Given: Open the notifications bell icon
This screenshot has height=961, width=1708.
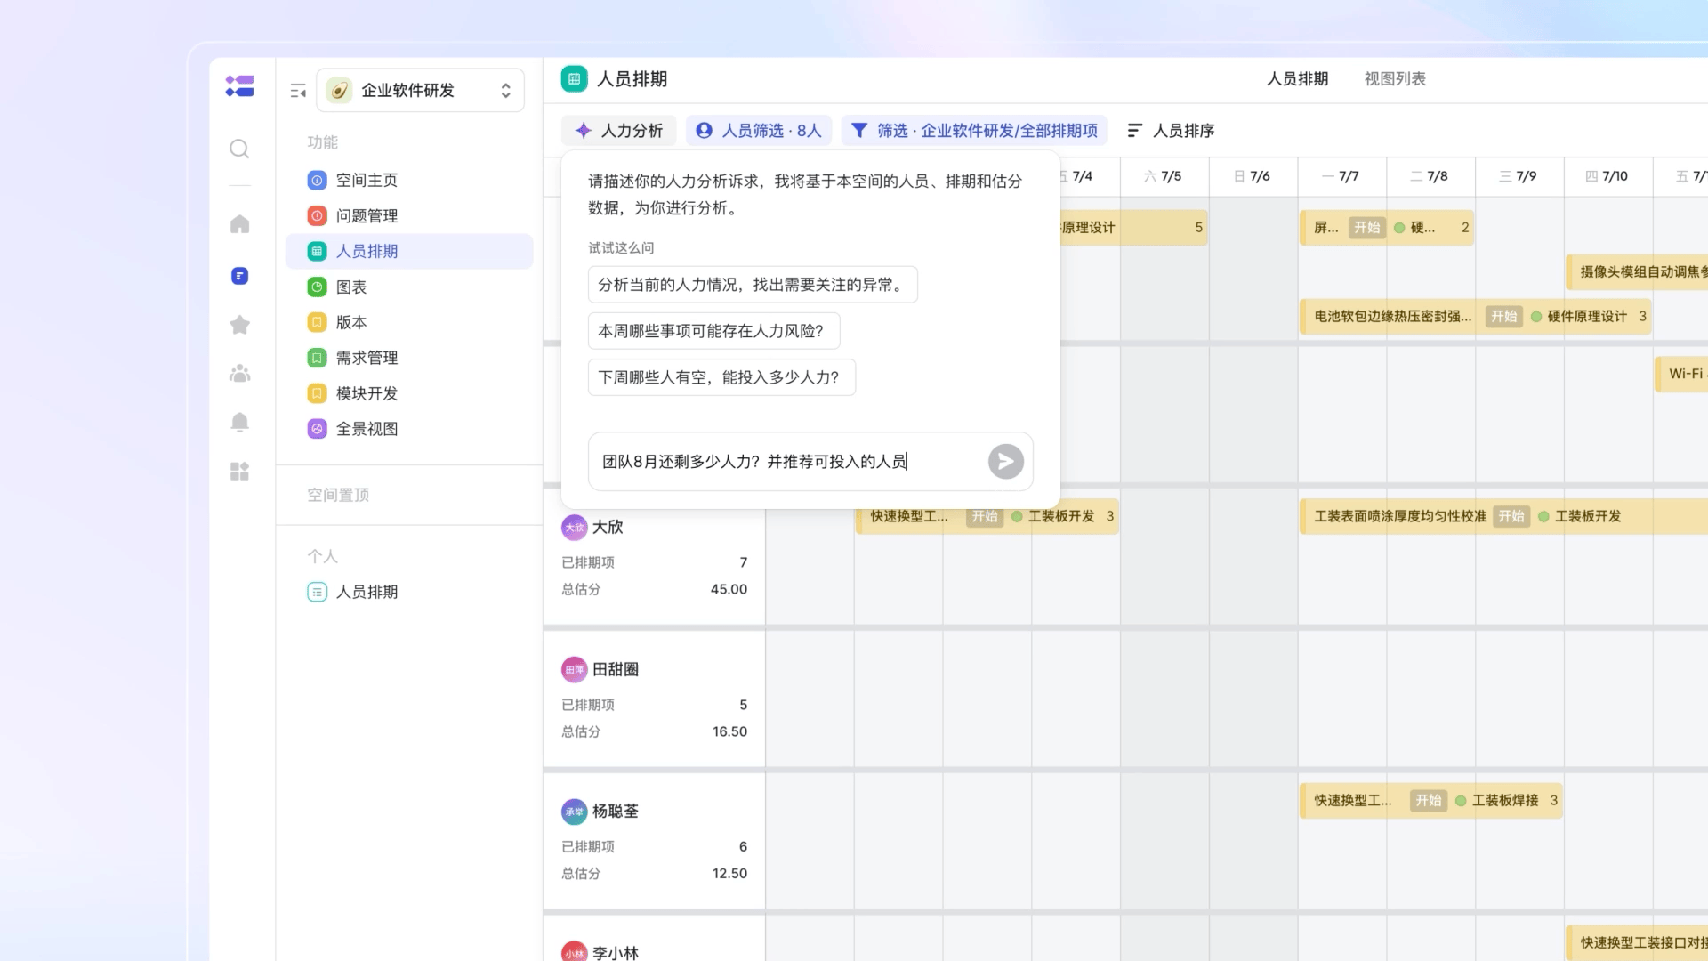Looking at the screenshot, I should pos(239,422).
